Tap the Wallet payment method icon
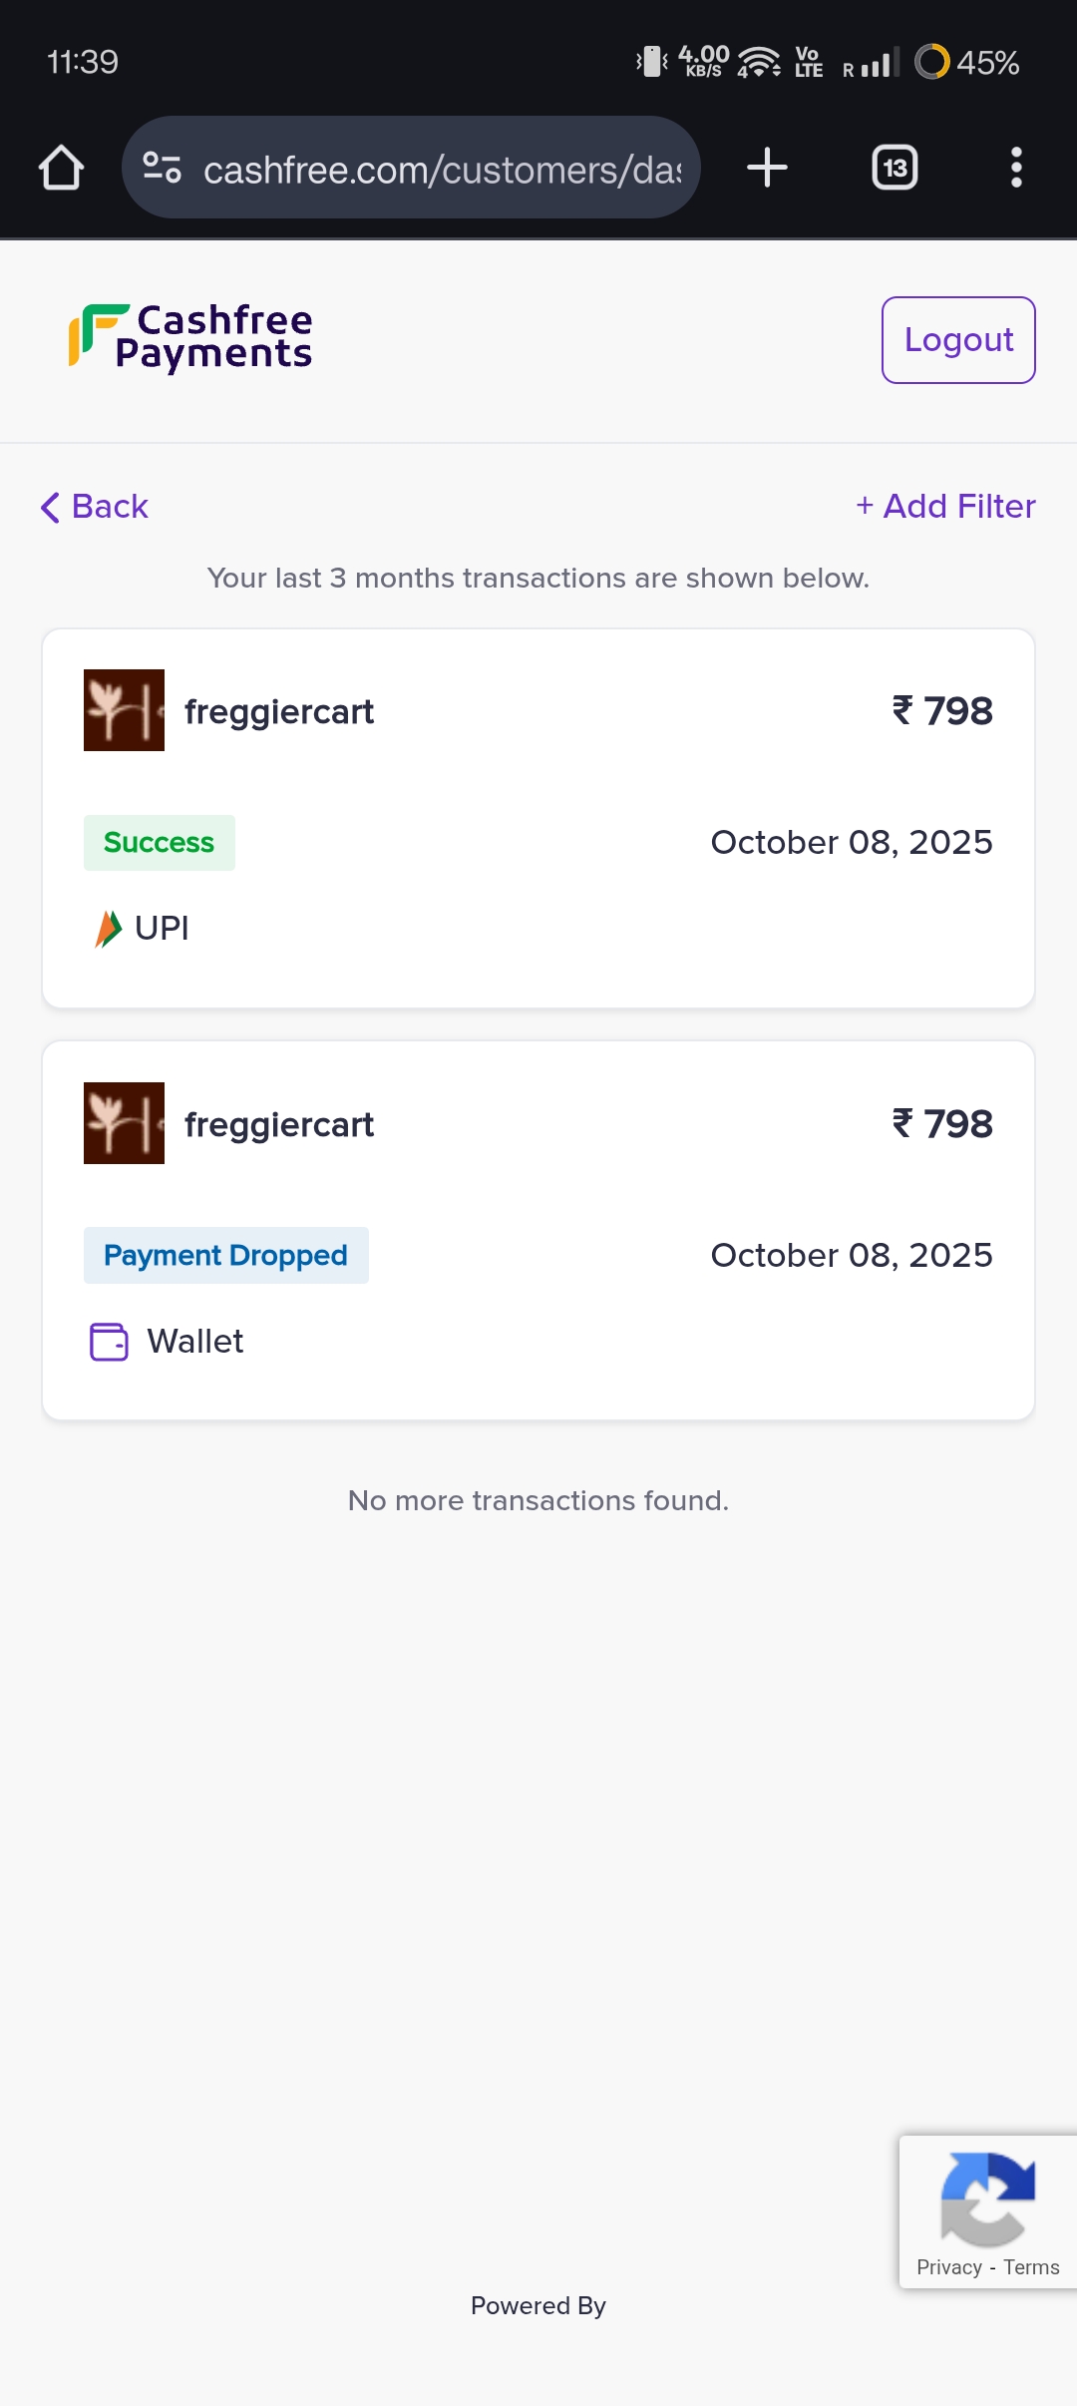Image resolution: width=1077 pixels, height=2406 pixels. point(109,1342)
